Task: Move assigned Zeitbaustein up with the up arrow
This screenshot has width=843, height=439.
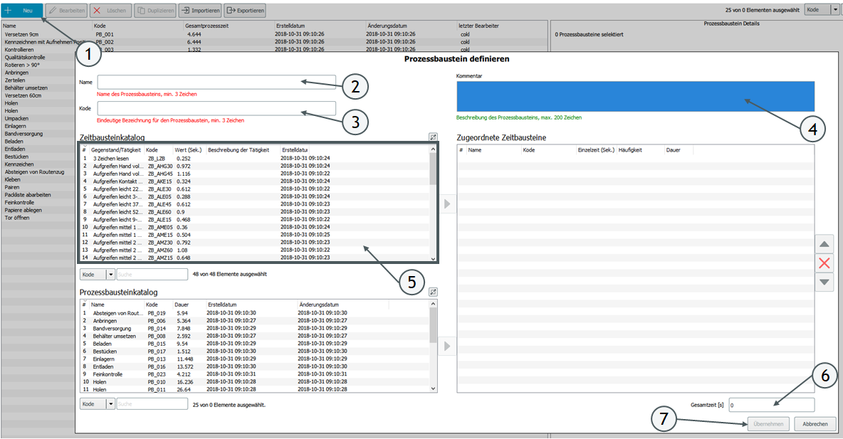Action: (824, 244)
